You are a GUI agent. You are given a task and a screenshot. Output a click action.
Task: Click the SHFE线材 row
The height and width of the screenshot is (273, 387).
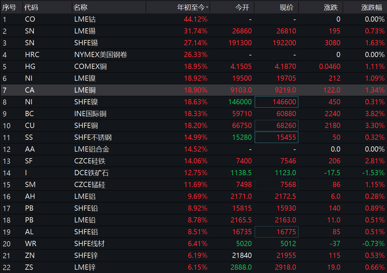point(89,244)
